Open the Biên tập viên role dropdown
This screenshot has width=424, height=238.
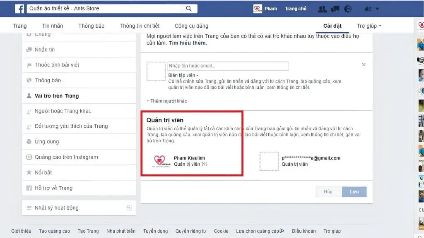point(183,75)
